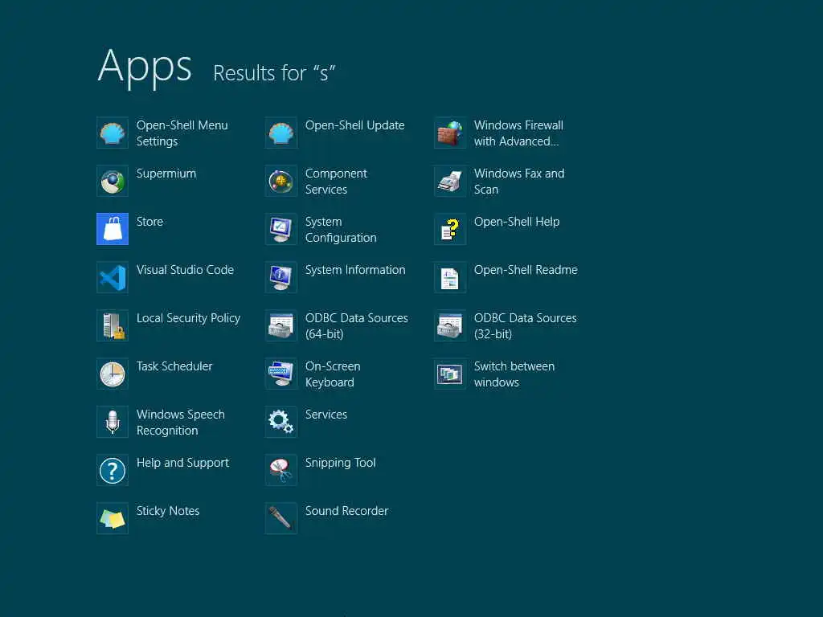Launch Supermium browser icon
The height and width of the screenshot is (617, 823).
pos(113,181)
